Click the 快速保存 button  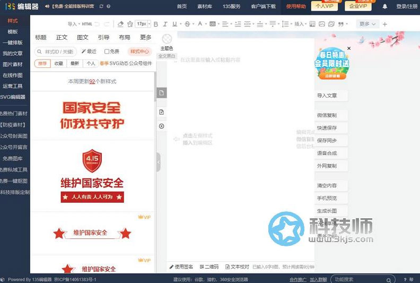[x=331, y=128]
